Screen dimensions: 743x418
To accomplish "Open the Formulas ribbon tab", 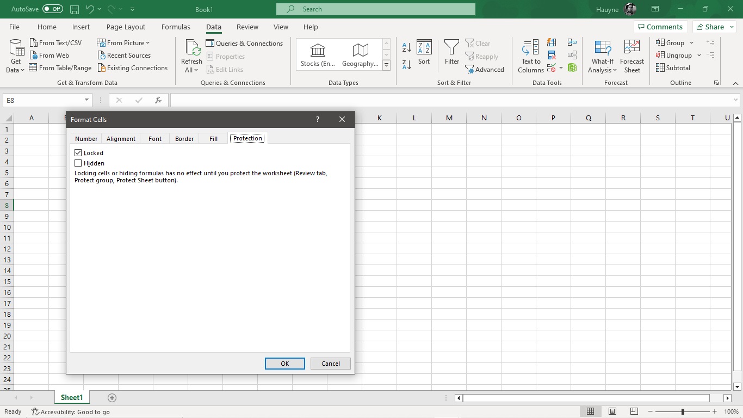I will click(176, 27).
